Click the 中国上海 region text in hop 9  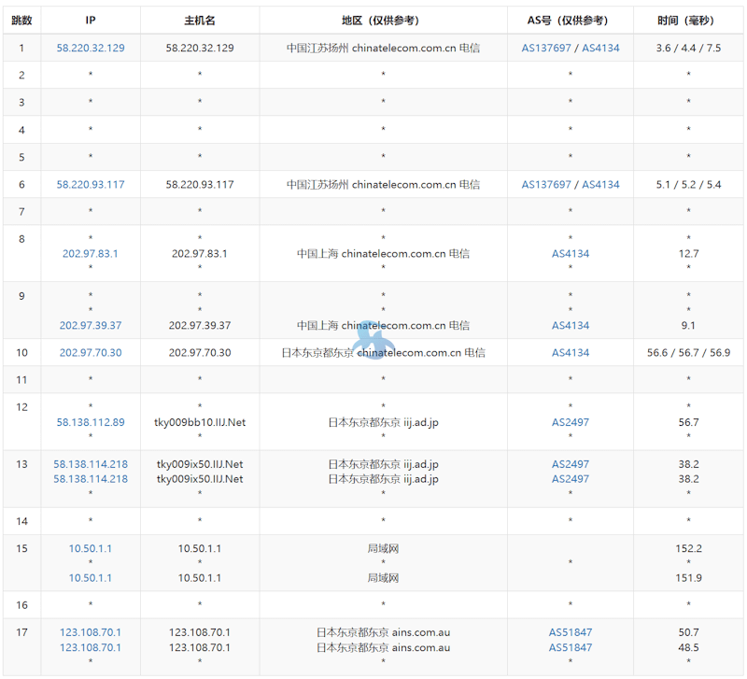tap(317, 326)
